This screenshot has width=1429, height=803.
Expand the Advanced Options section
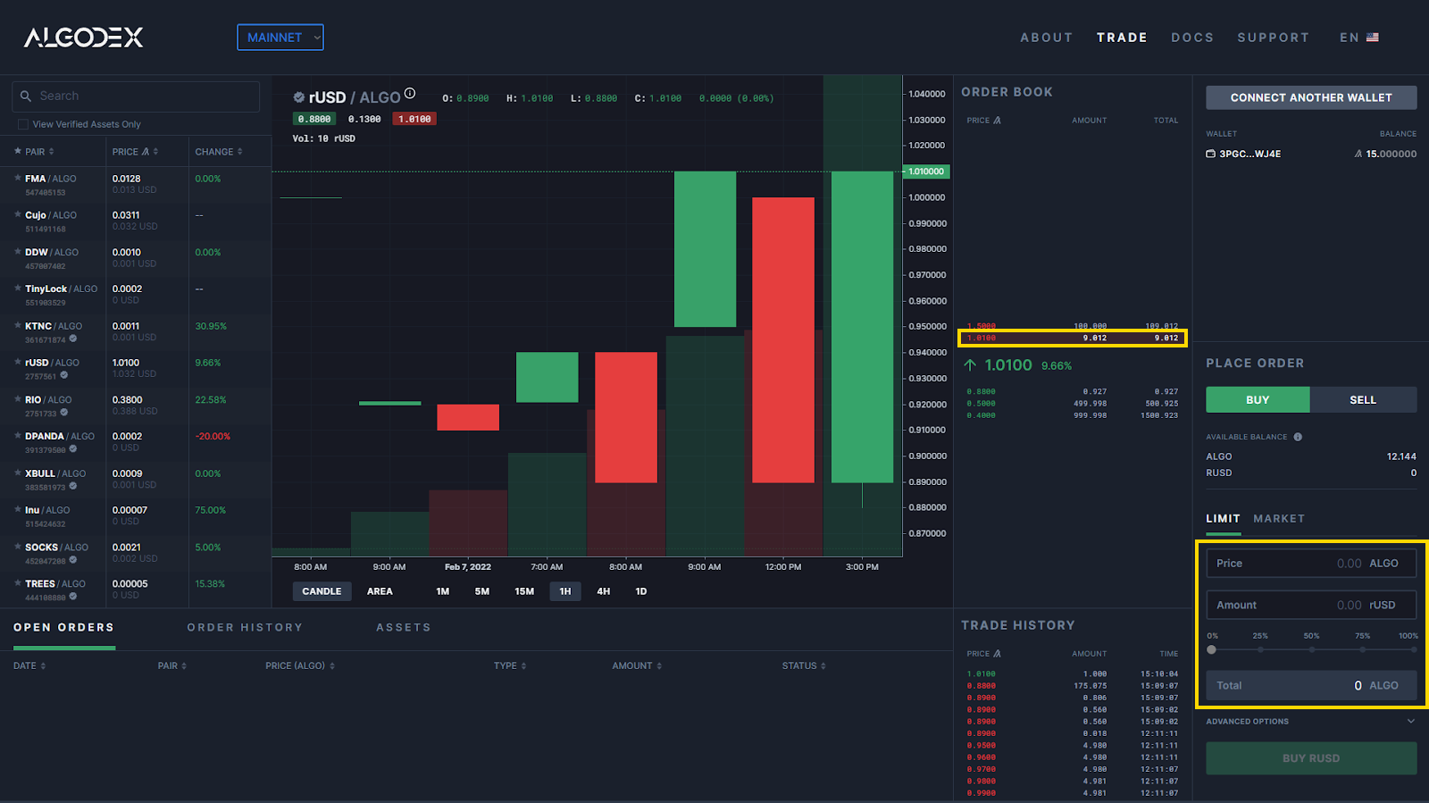pyautogui.click(x=1410, y=722)
